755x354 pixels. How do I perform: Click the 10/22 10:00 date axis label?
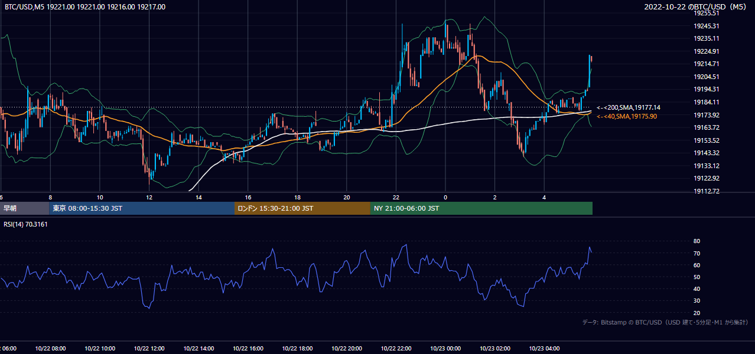pyautogui.click(x=99, y=349)
